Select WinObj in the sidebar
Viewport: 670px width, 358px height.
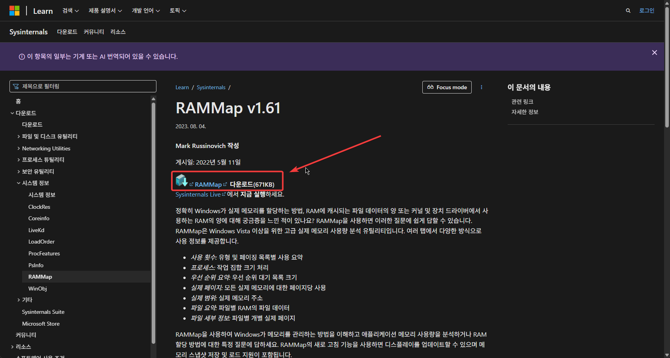pos(38,289)
